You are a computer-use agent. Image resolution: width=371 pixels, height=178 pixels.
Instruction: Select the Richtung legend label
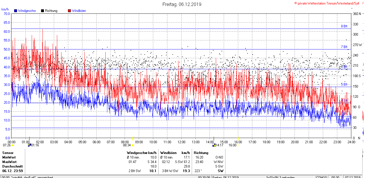pyautogui.click(x=51, y=11)
